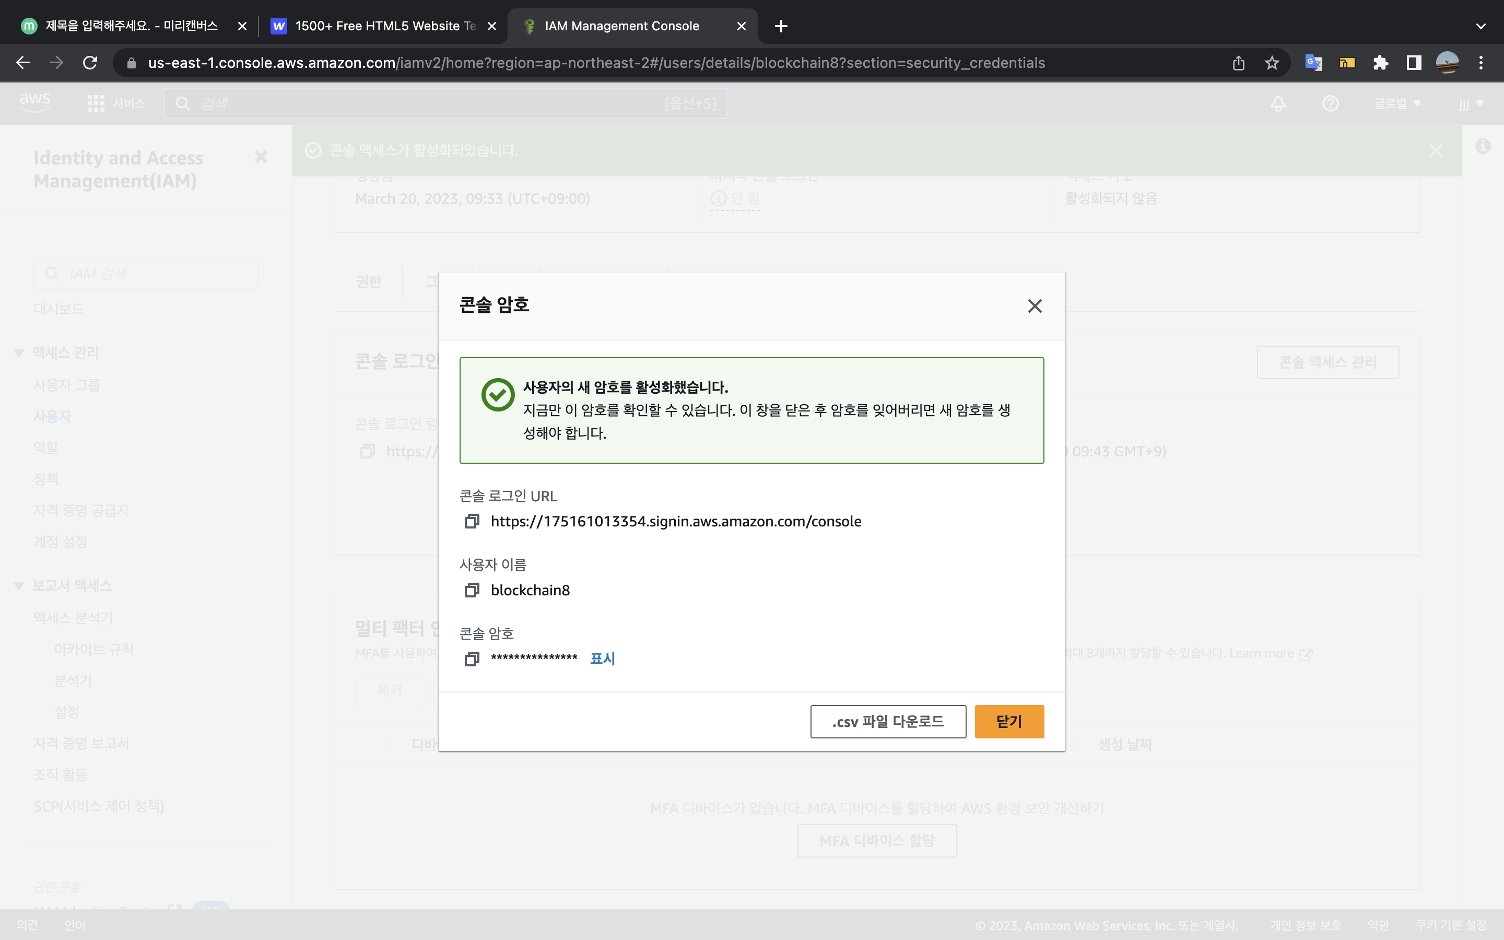Copy the console login URL icon

(x=472, y=521)
